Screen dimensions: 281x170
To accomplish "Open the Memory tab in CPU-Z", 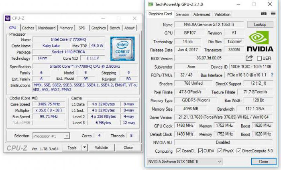I will click(x=66, y=28).
